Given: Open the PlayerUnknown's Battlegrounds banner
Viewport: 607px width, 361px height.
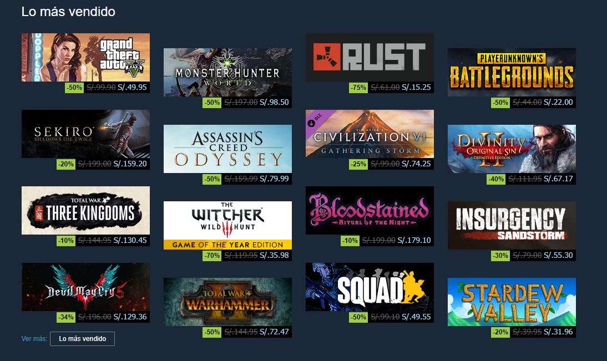Looking at the screenshot, I should coord(512,72).
